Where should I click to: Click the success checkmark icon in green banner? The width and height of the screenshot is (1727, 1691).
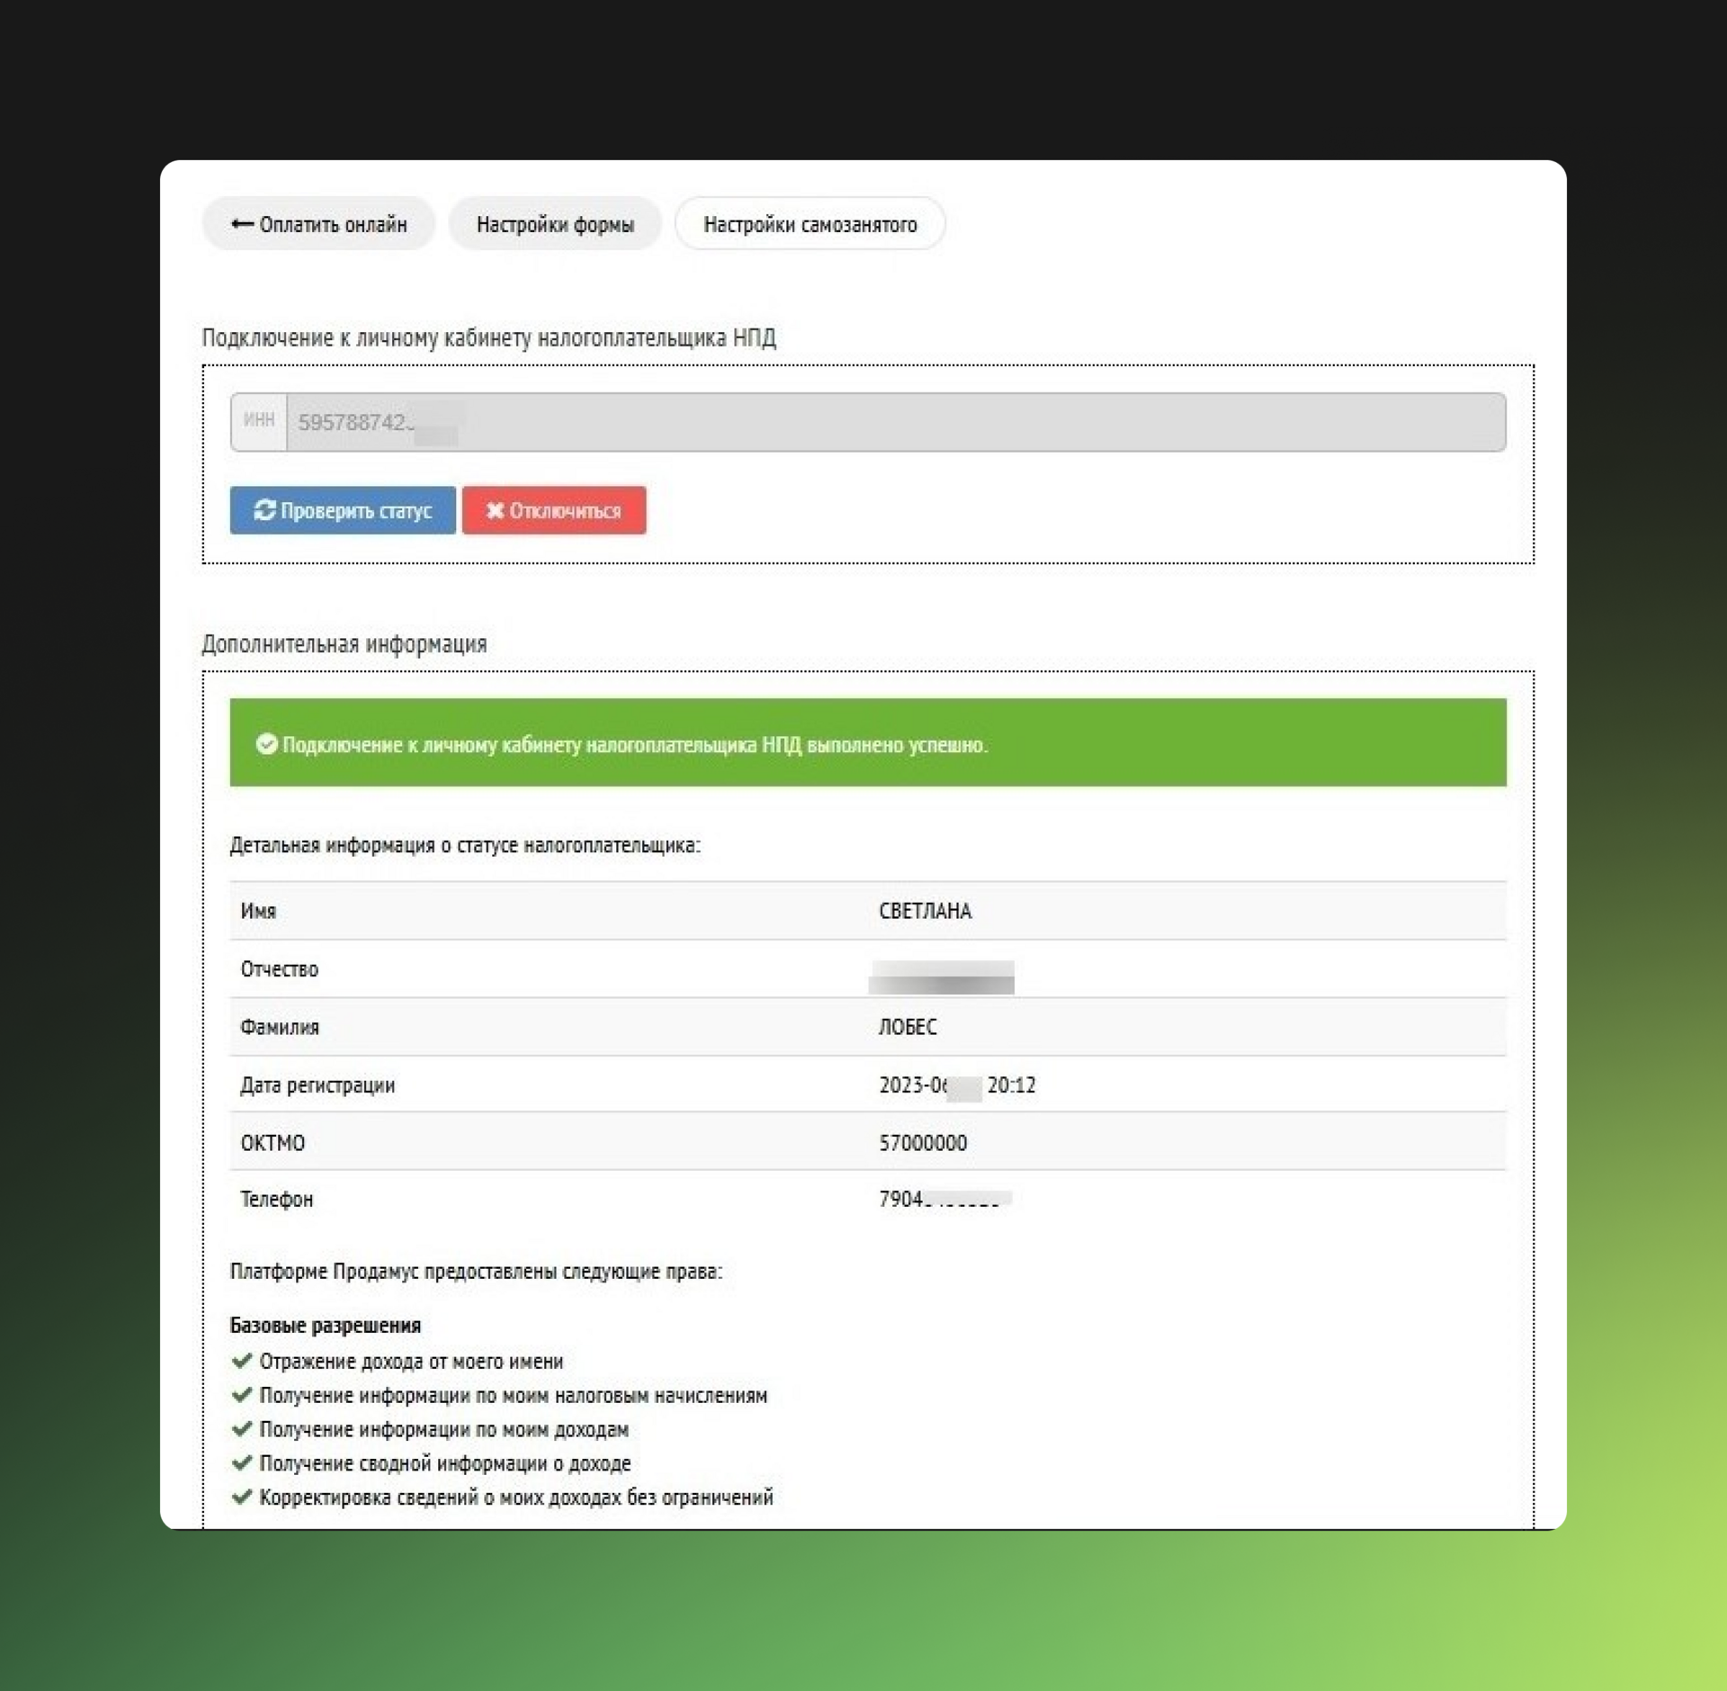pyautogui.click(x=266, y=743)
